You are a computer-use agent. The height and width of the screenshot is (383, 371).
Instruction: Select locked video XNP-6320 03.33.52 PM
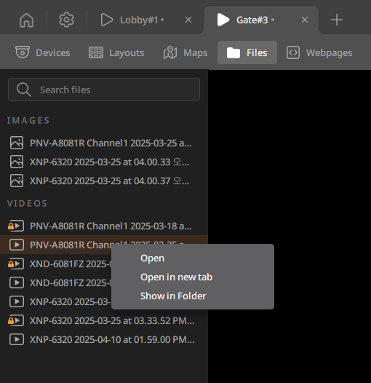click(104, 320)
